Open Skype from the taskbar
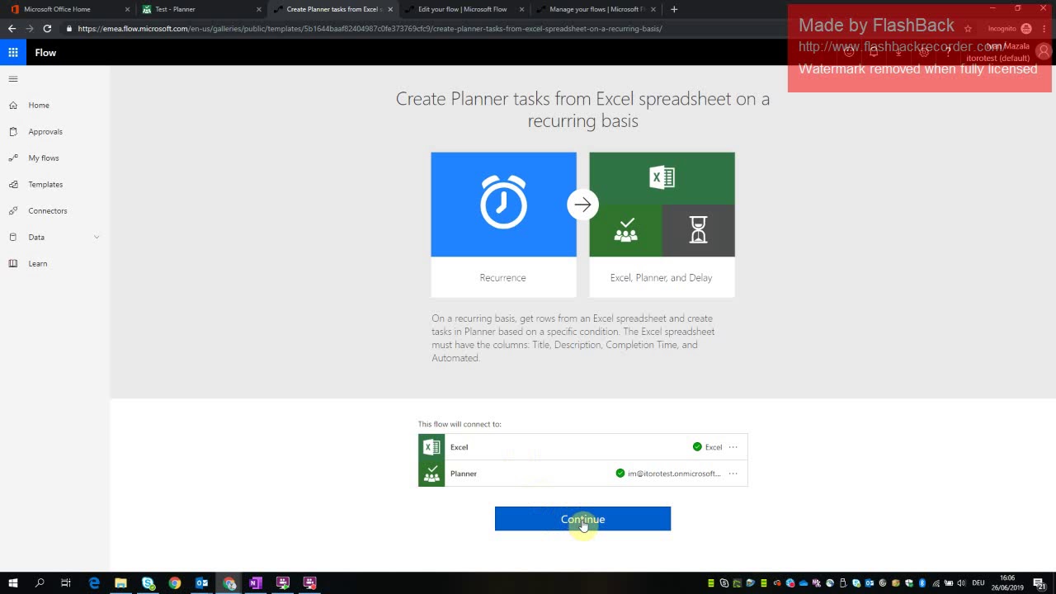1056x594 pixels. (148, 583)
